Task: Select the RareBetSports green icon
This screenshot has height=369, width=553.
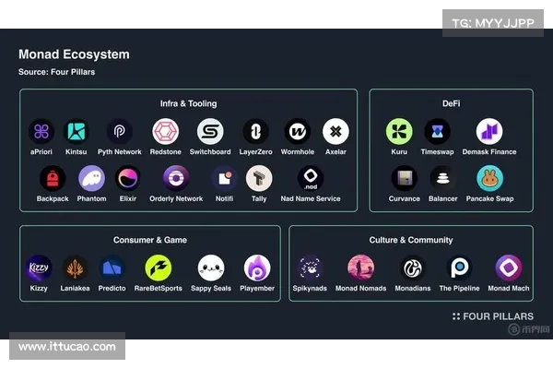Action: [158, 268]
